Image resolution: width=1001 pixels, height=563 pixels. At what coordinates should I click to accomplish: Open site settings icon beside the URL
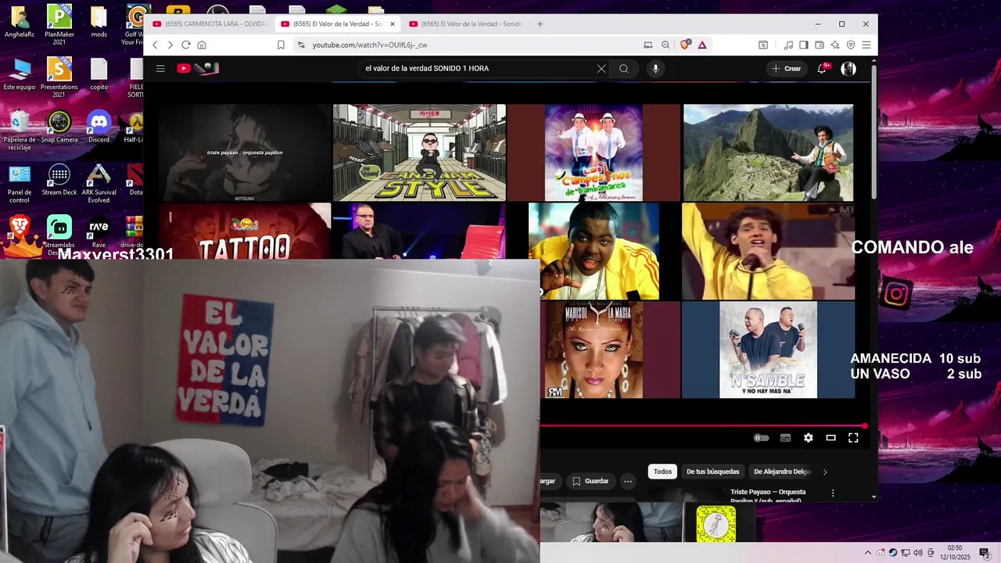[x=301, y=45]
